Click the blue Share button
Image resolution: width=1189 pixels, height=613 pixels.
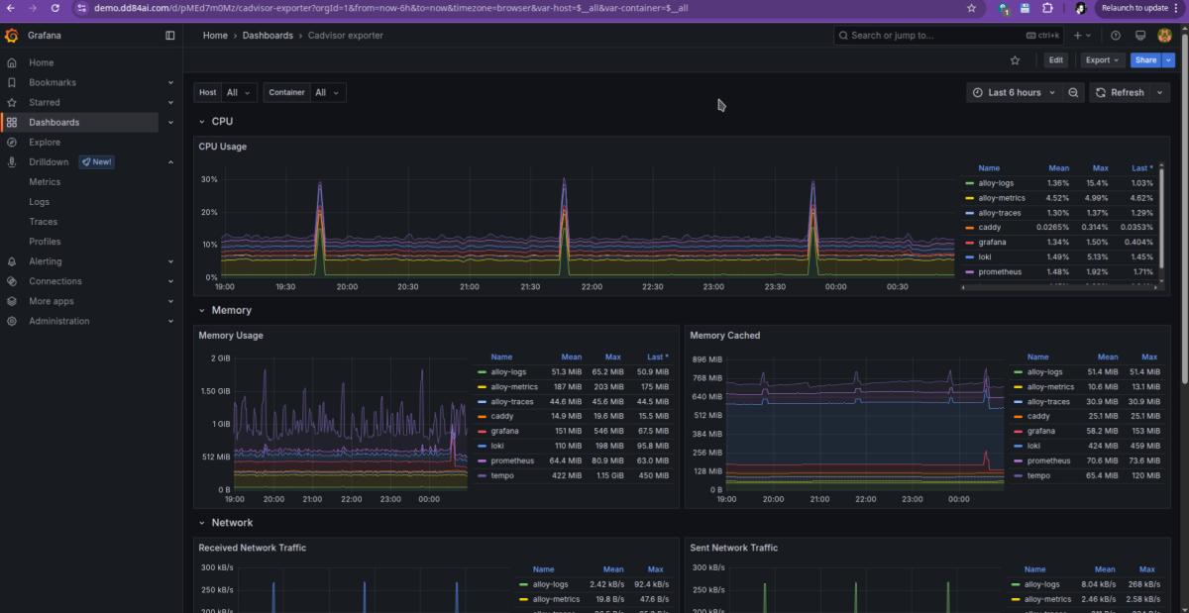1146,60
